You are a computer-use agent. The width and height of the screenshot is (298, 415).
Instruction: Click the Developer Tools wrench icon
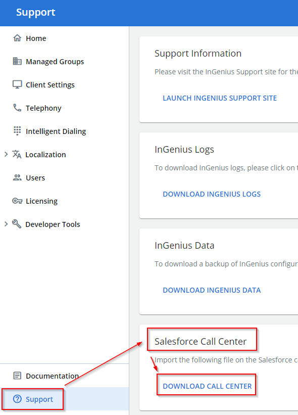[17, 224]
